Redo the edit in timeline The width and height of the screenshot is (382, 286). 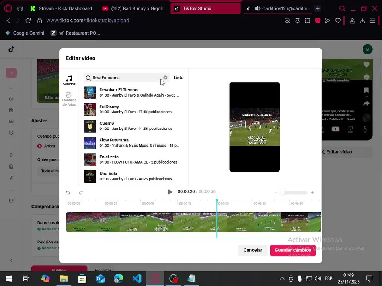tap(81, 193)
